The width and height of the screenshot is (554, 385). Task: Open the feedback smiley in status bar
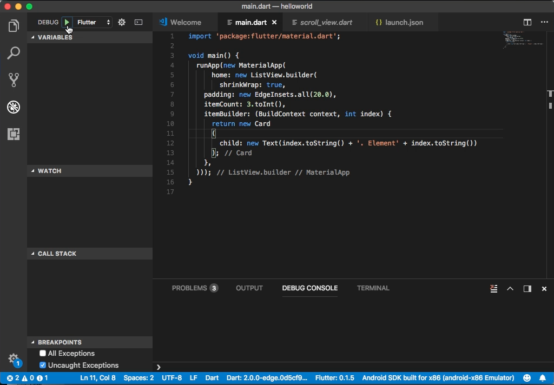(527, 378)
